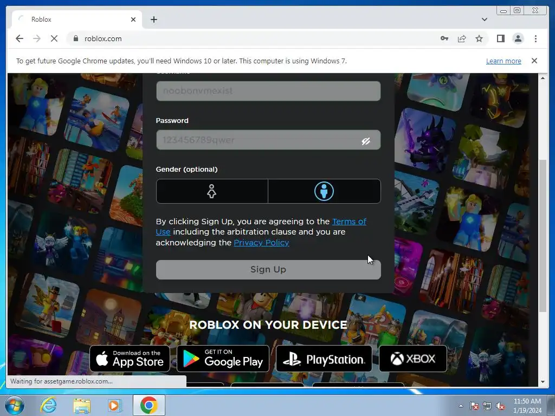Select the female gender option
Screen dimensions: 555x416
[212, 191]
